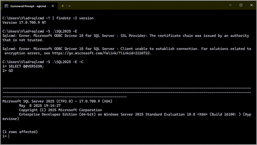The width and height of the screenshot is (257, 145).
Task: Close the terminal window
Action: (x=251, y=5)
